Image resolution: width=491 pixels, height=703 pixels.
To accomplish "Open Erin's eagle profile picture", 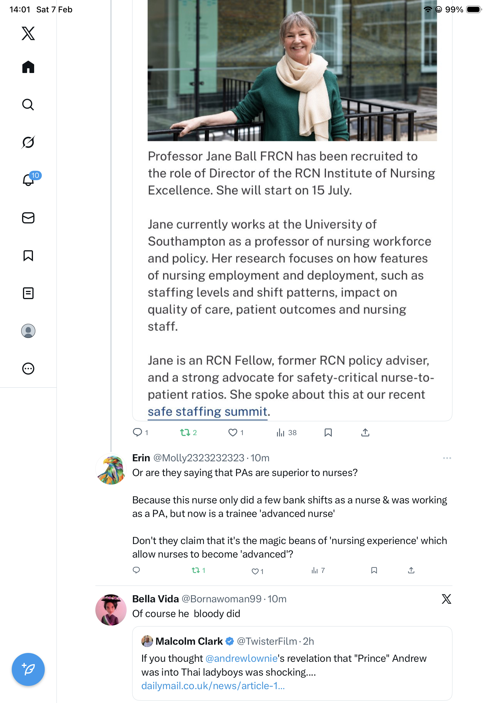I will coord(111,469).
